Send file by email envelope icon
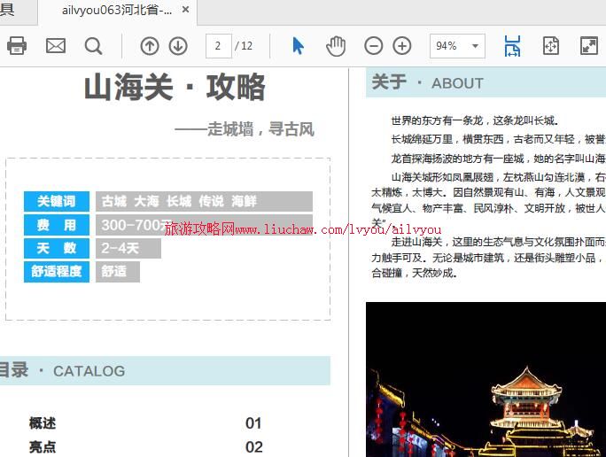 tap(56, 46)
